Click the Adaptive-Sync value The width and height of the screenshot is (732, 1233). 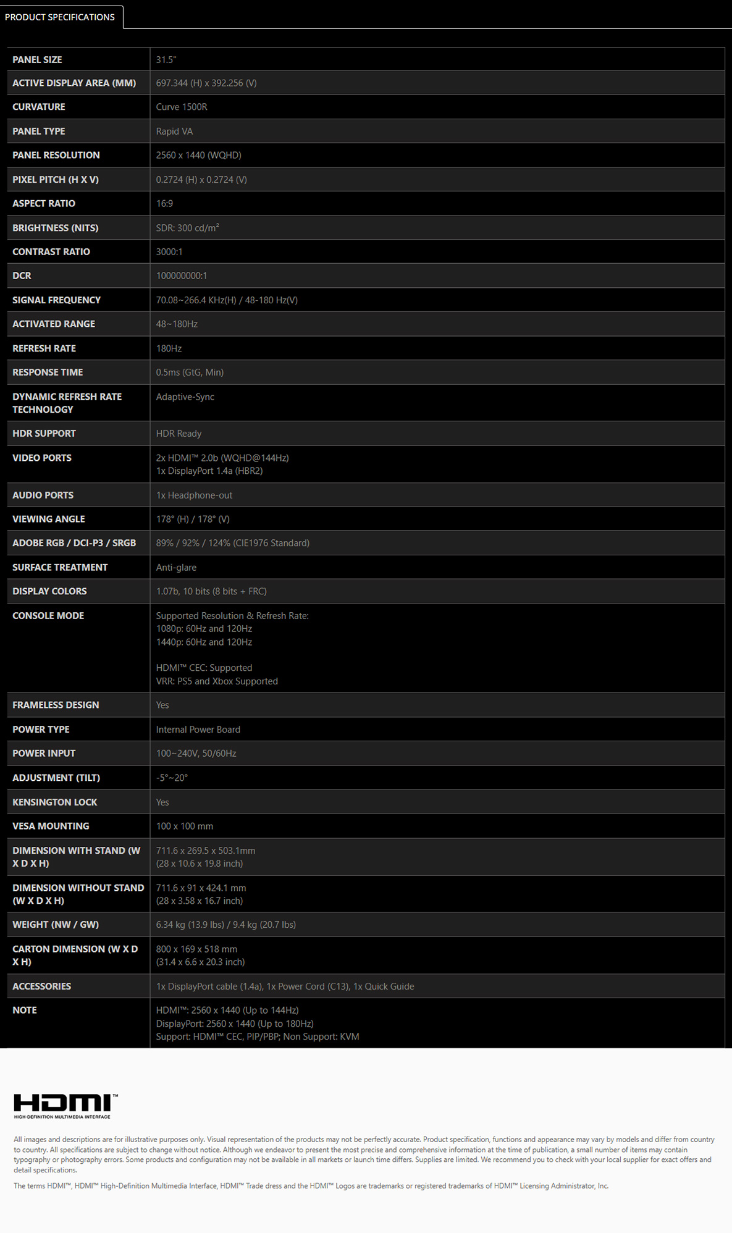click(x=185, y=397)
